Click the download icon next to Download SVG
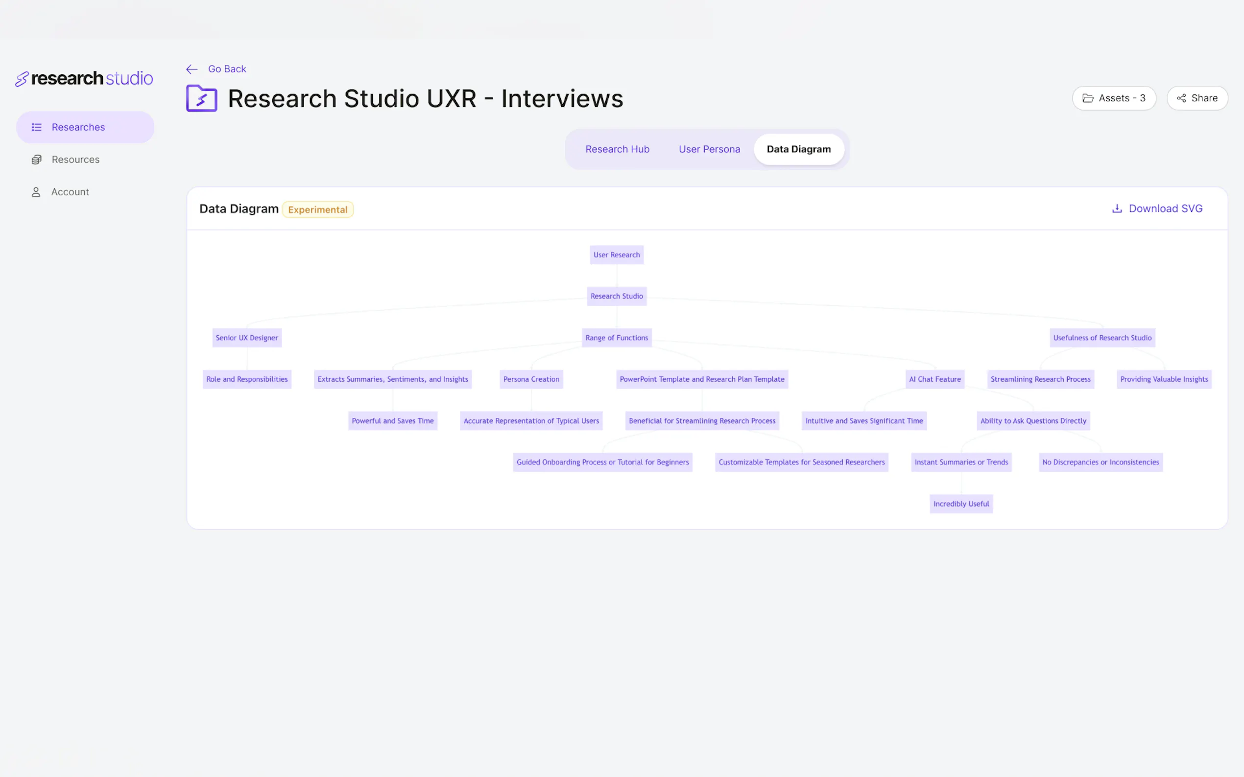1244x777 pixels. coord(1117,208)
